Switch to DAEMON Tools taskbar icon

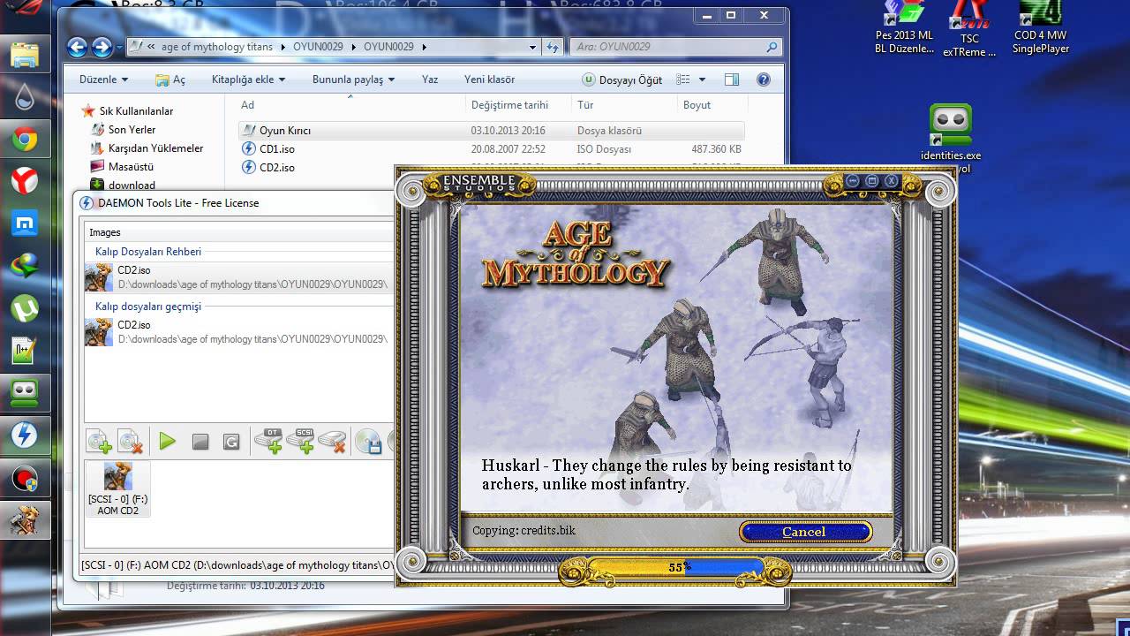[x=24, y=435]
